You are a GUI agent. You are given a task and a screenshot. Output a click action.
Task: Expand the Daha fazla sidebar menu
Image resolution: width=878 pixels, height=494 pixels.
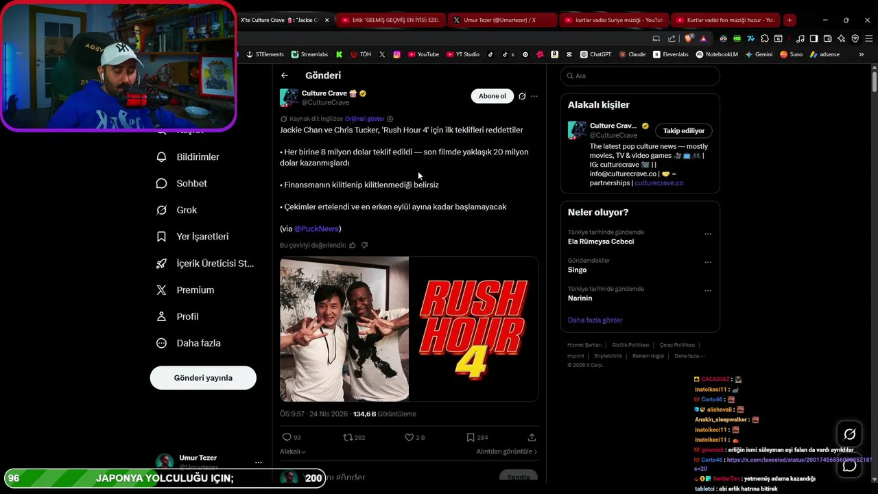pyautogui.click(x=189, y=343)
